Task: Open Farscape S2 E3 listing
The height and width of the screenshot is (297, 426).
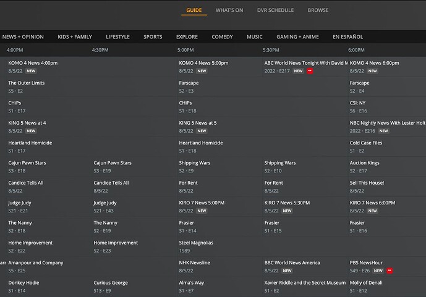Action: point(262,87)
